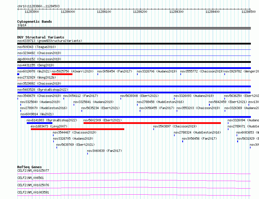Click nsv3325640 (Audano2019) label
The image size is (259, 199).
pyautogui.click(x=40, y=102)
